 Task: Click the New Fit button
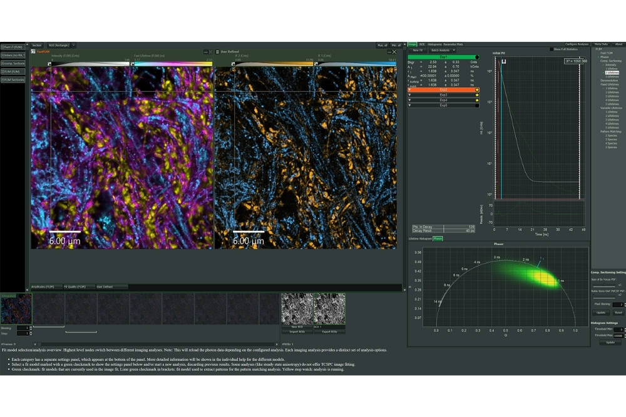pyautogui.click(x=418, y=50)
